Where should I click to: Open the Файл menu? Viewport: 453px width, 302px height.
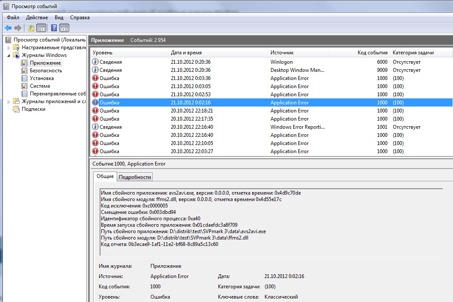coord(13,18)
